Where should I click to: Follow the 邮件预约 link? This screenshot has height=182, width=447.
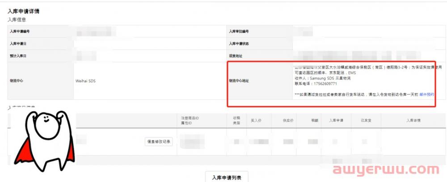[x=427, y=95]
